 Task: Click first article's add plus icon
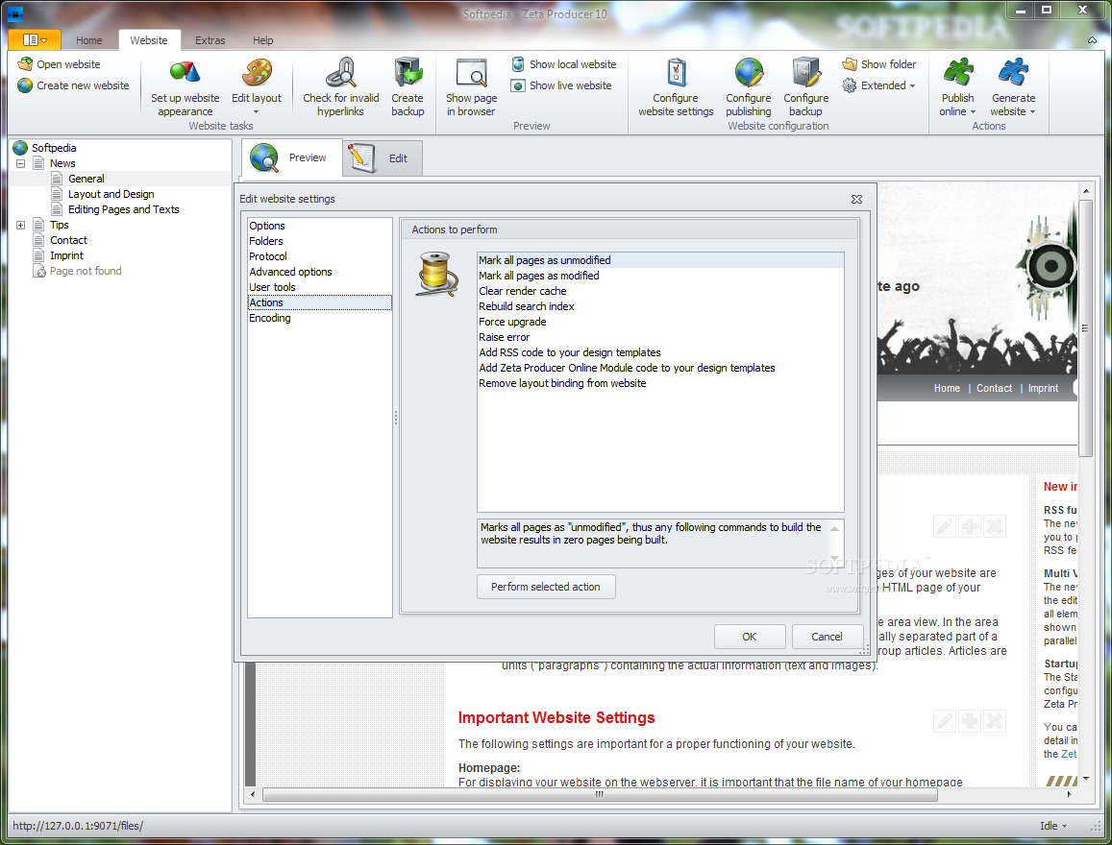pos(970,526)
